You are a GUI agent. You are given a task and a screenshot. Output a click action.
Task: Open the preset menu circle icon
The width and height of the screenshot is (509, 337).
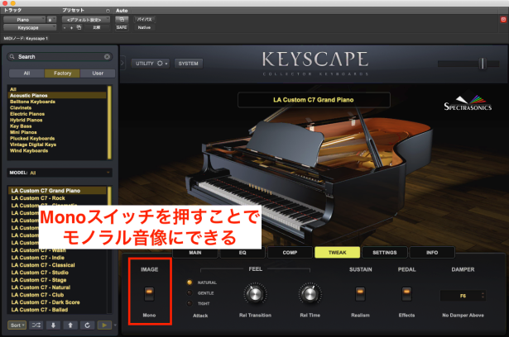pos(108,11)
